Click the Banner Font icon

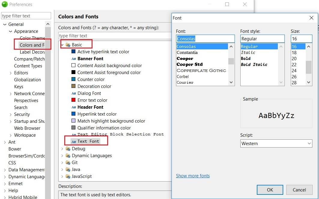point(74,59)
